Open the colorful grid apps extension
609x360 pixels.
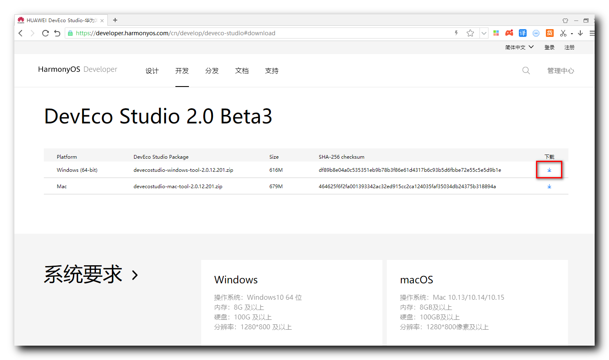tap(496, 33)
